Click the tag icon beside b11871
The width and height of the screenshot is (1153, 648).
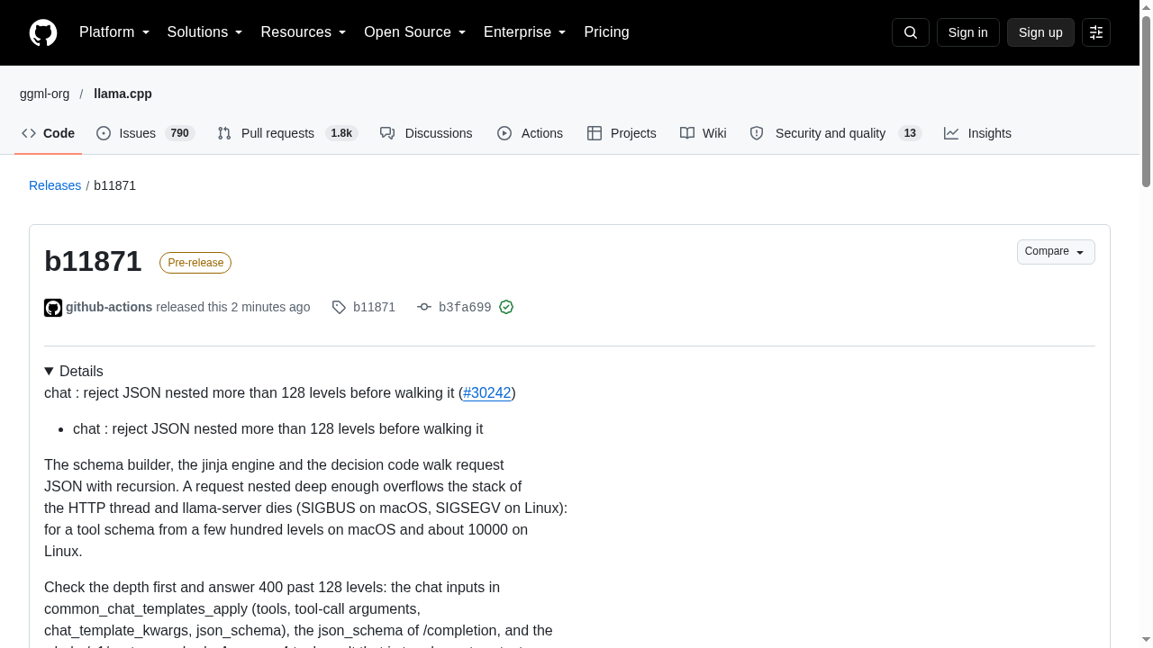(339, 308)
